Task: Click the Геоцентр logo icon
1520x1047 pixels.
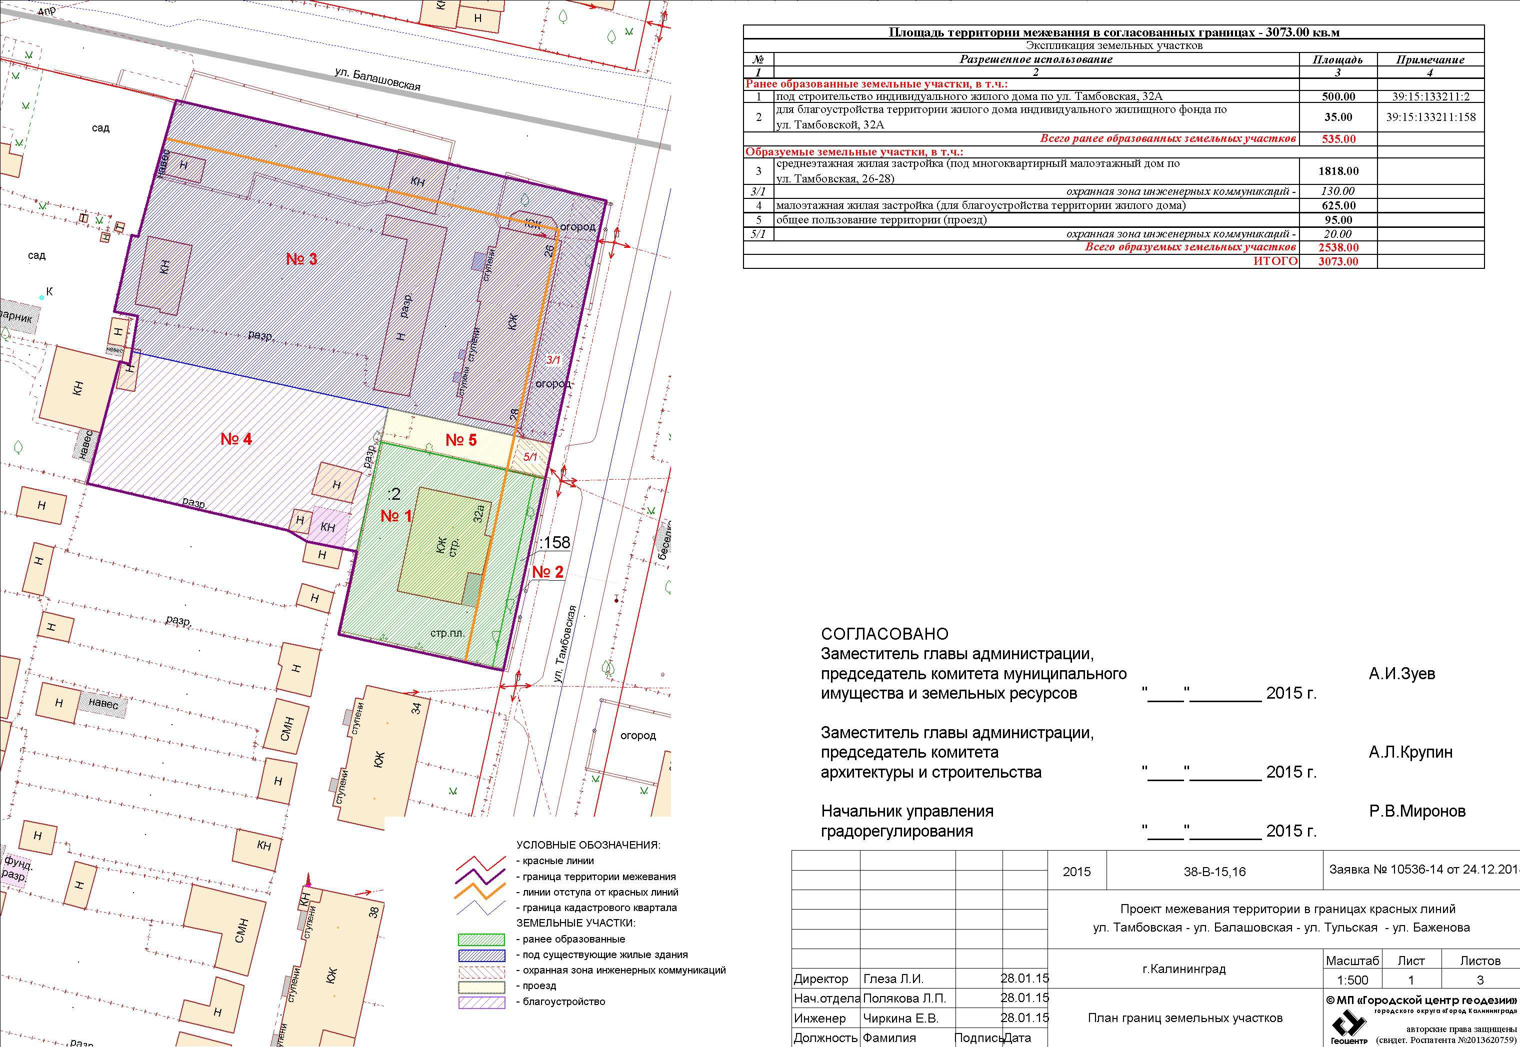Action: (1348, 1024)
